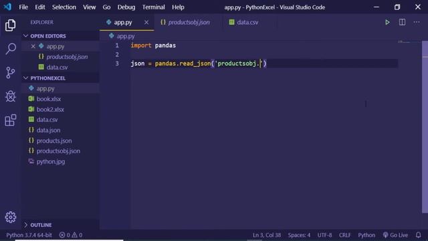
Task: Click the app.py breadcrumb
Action: pyautogui.click(x=122, y=35)
